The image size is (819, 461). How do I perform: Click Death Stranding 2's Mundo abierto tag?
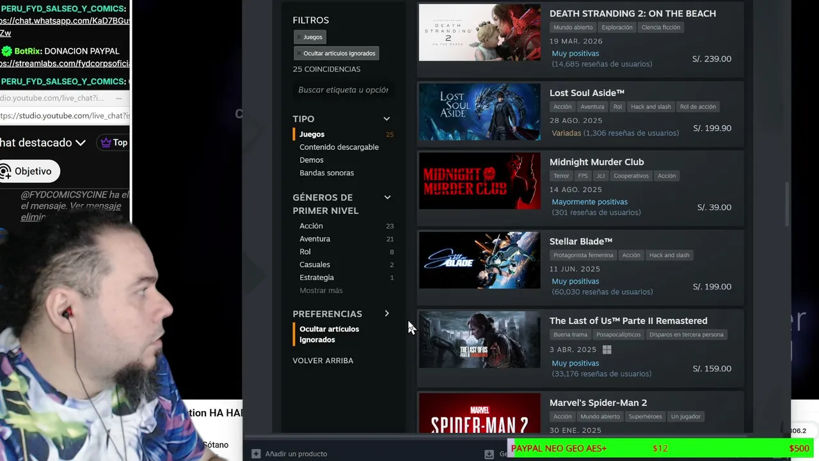coord(572,28)
